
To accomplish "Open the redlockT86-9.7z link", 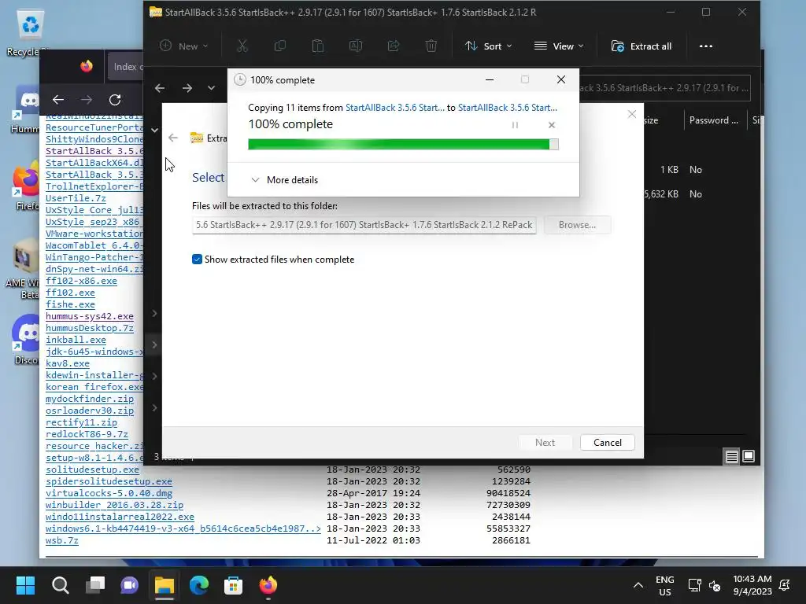I will point(87,434).
